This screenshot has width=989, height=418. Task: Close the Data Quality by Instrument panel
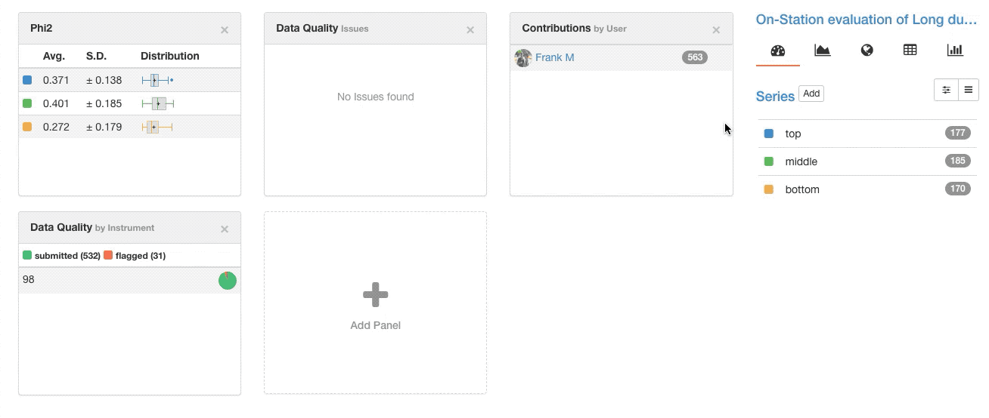pos(225,229)
